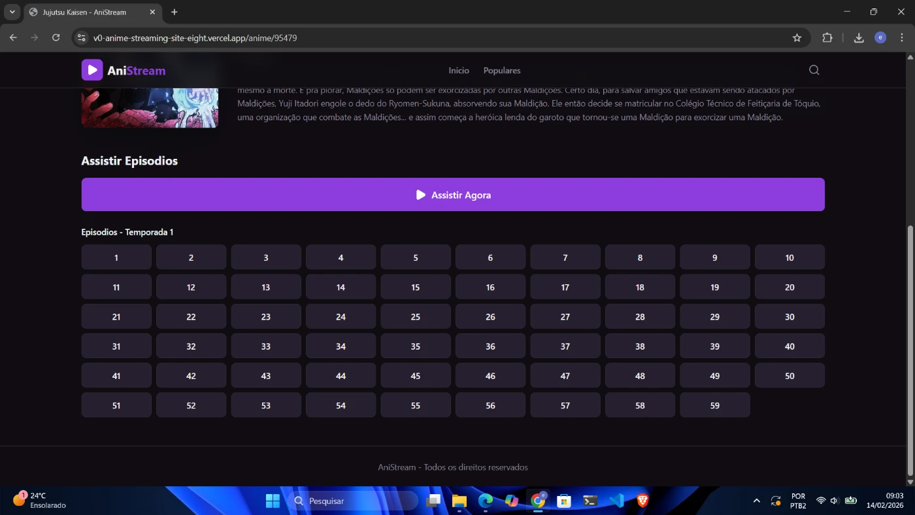Open the Chrome downloads icon

tap(859, 38)
